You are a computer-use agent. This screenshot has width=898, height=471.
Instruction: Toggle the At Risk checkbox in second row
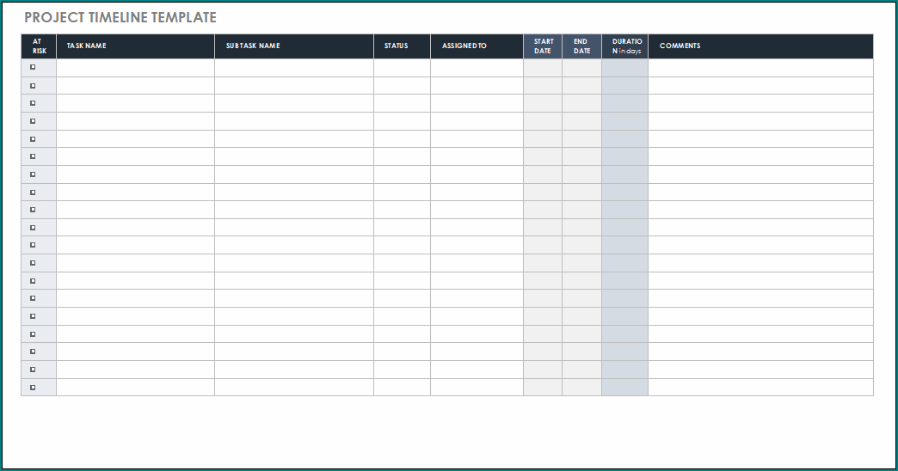pos(34,85)
